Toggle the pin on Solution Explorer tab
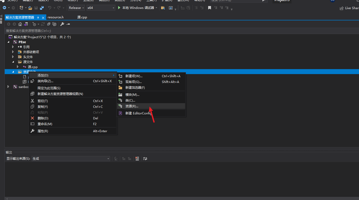This screenshot has width=359, height=200. click(38, 18)
